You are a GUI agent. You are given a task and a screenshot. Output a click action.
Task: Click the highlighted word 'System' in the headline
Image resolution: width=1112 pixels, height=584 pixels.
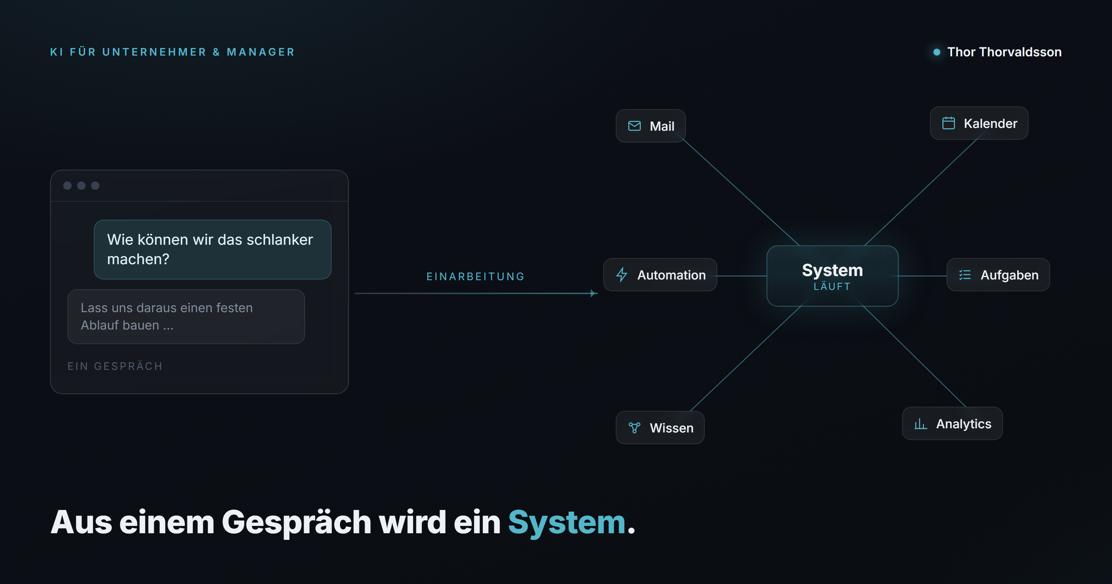tap(566, 523)
